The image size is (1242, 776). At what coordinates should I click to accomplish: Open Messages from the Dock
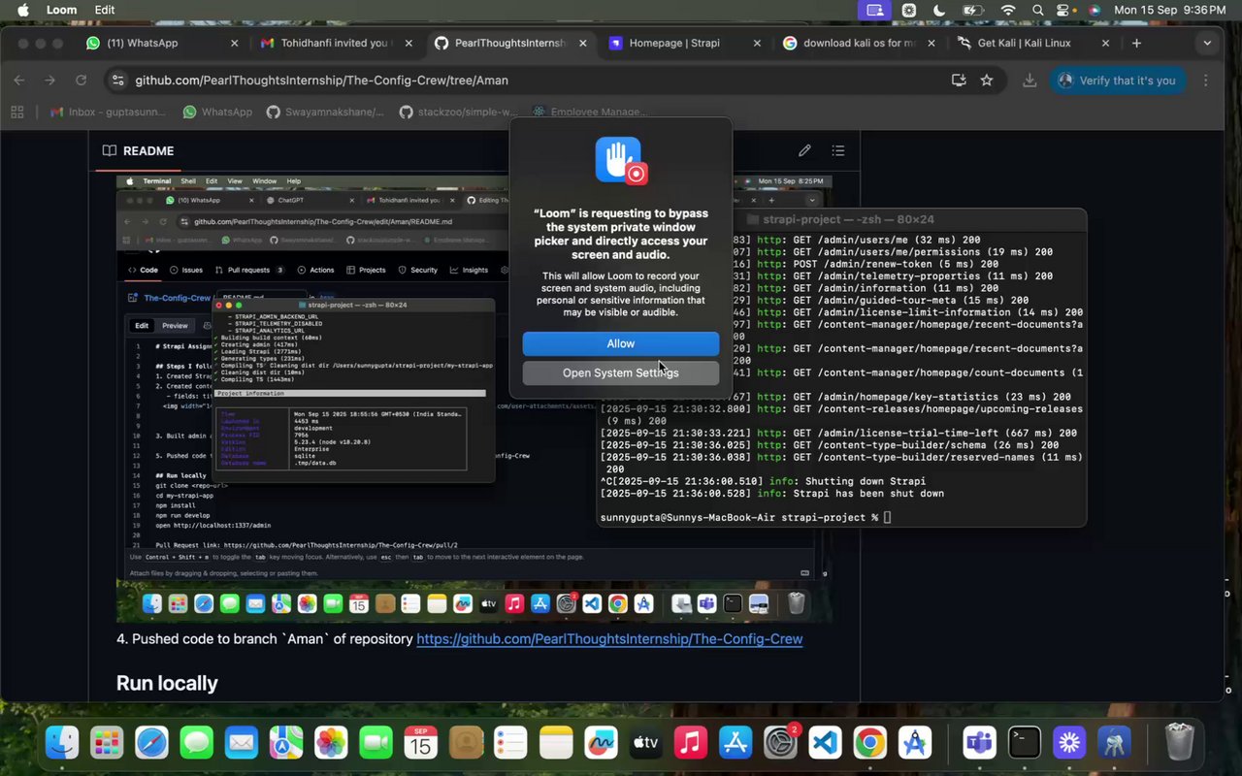point(196,743)
